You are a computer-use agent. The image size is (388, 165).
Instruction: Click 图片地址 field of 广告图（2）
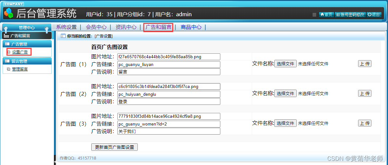(x=169, y=86)
